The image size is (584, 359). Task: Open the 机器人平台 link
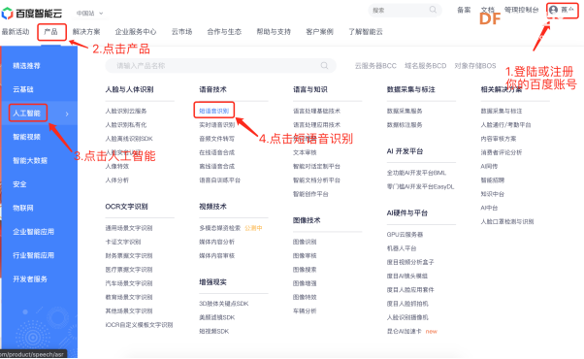point(402,248)
